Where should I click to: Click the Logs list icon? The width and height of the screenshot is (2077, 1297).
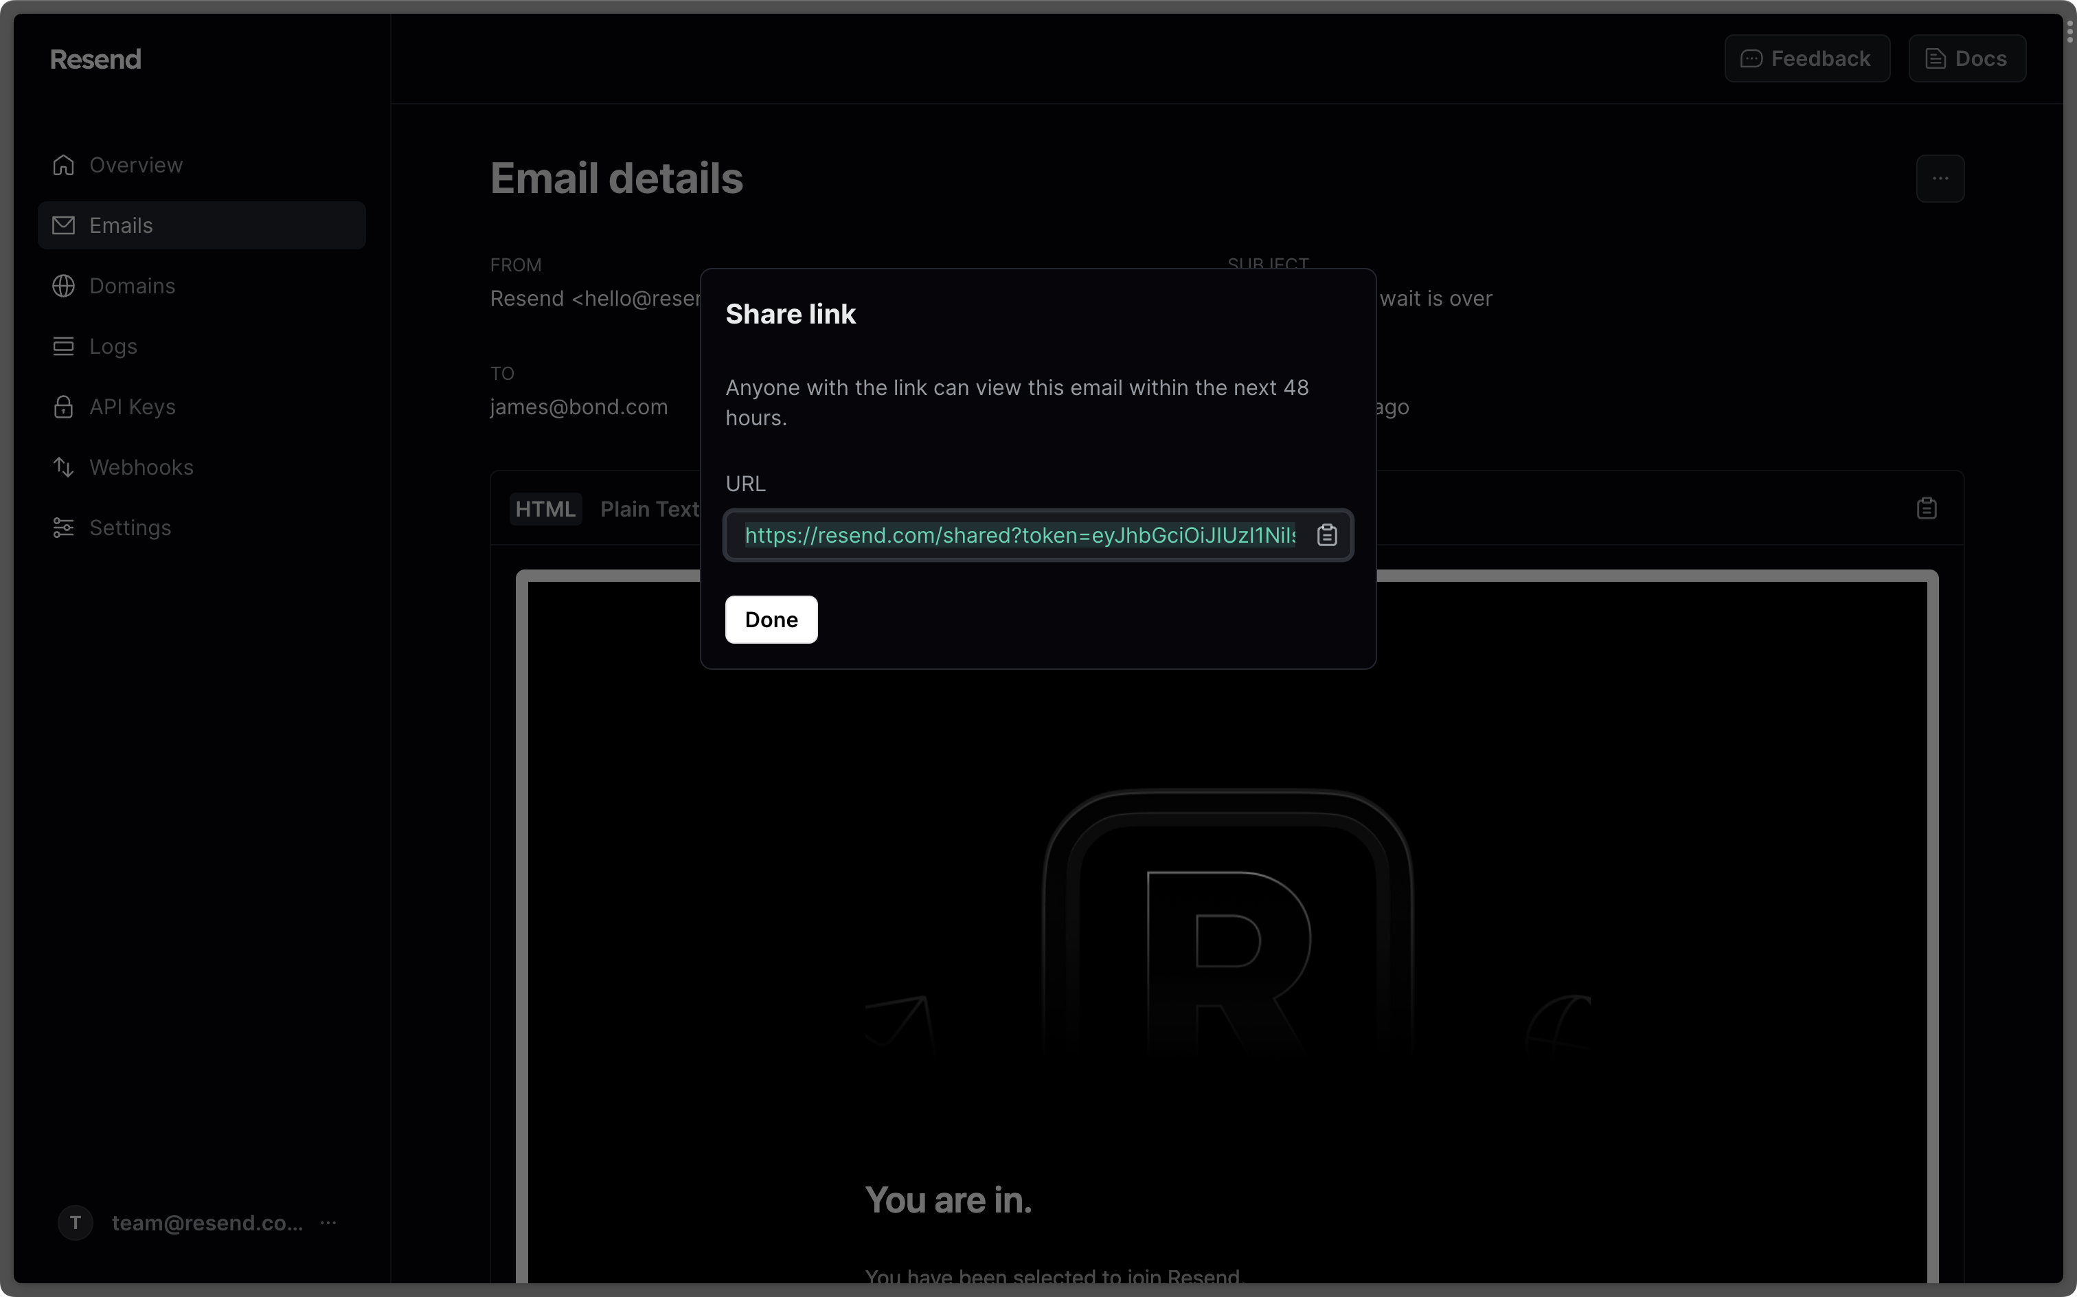coord(63,346)
